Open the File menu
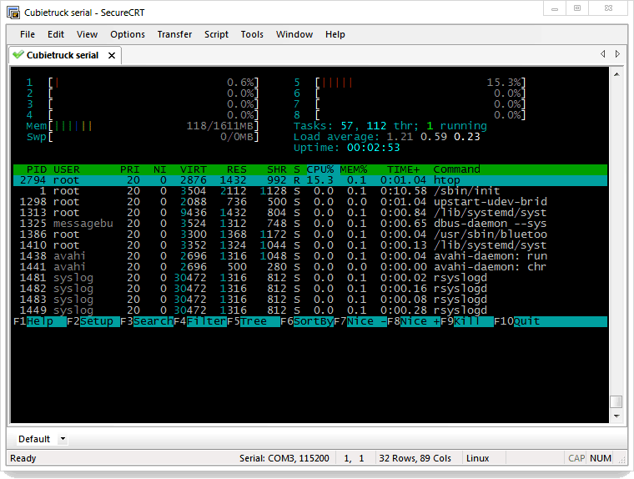Image resolution: width=634 pixels, height=479 pixels. tap(28, 34)
